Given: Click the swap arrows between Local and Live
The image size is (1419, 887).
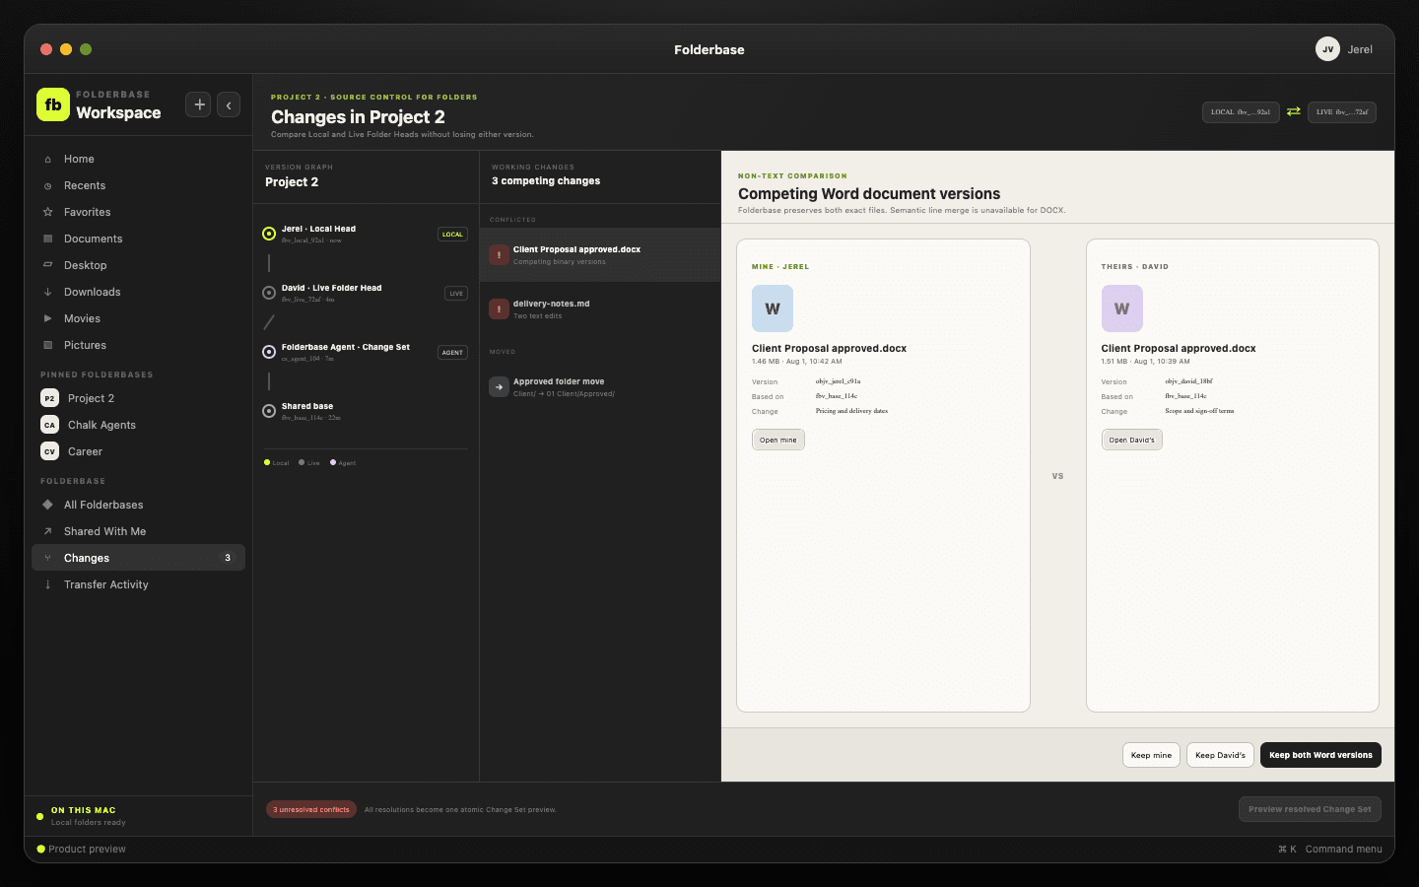Looking at the screenshot, I should coord(1294,111).
